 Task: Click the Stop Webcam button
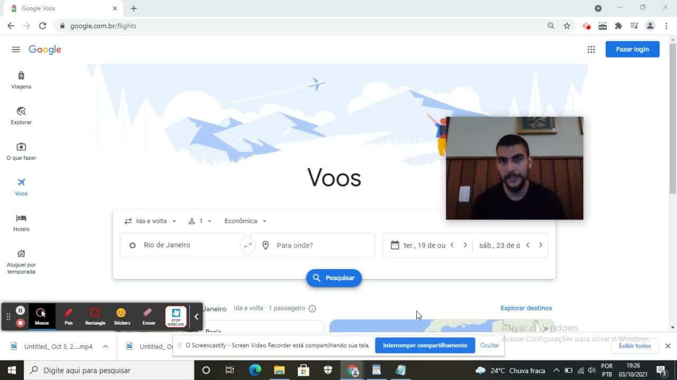[176, 317]
